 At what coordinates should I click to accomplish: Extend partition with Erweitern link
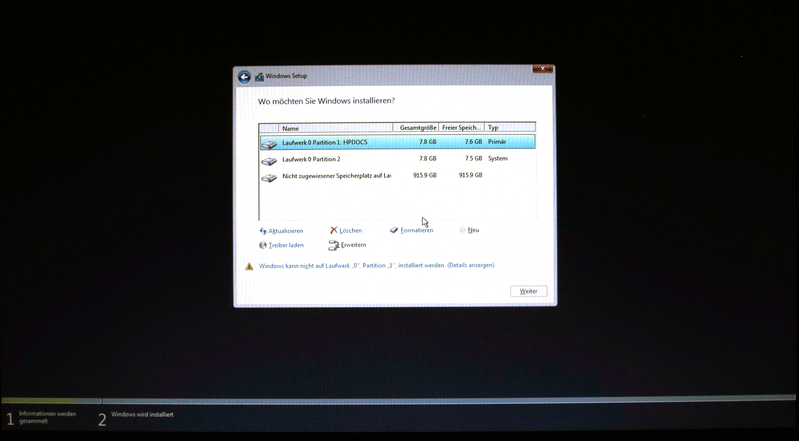354,245
